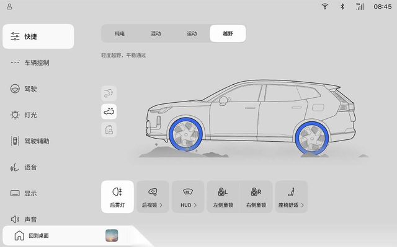Viewport: 397px width, 247px height.
Task: Tap the bottom terrain mode icon
Action: click(109, 129)
